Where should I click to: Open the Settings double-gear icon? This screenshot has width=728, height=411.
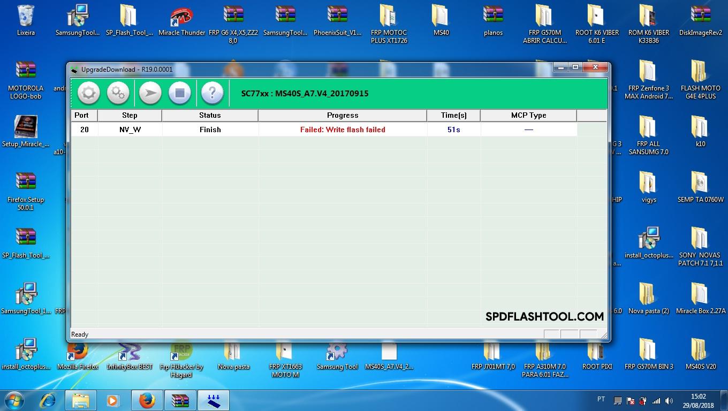[118, 93]
